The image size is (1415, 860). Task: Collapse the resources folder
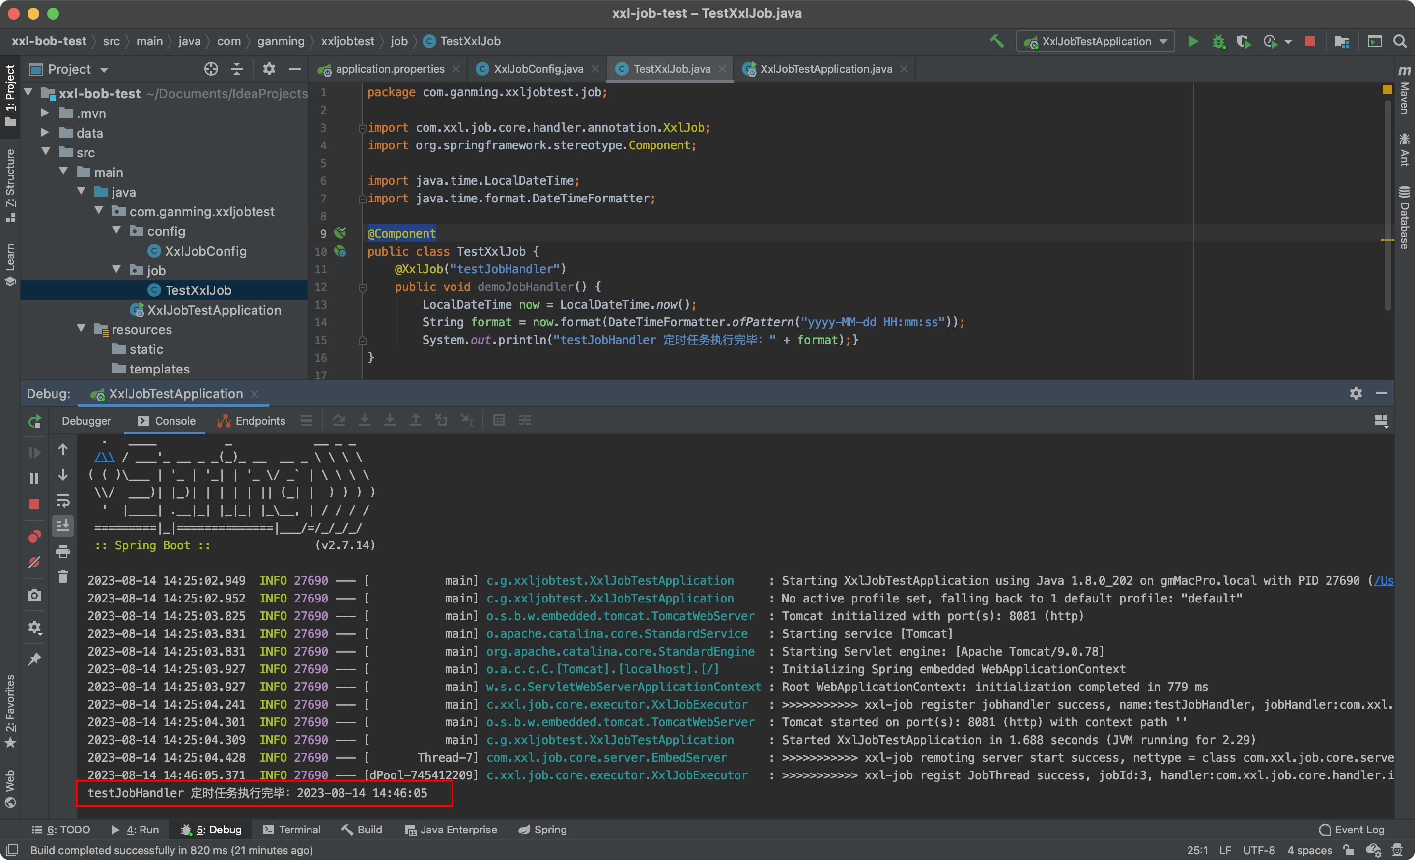point(81,328)
